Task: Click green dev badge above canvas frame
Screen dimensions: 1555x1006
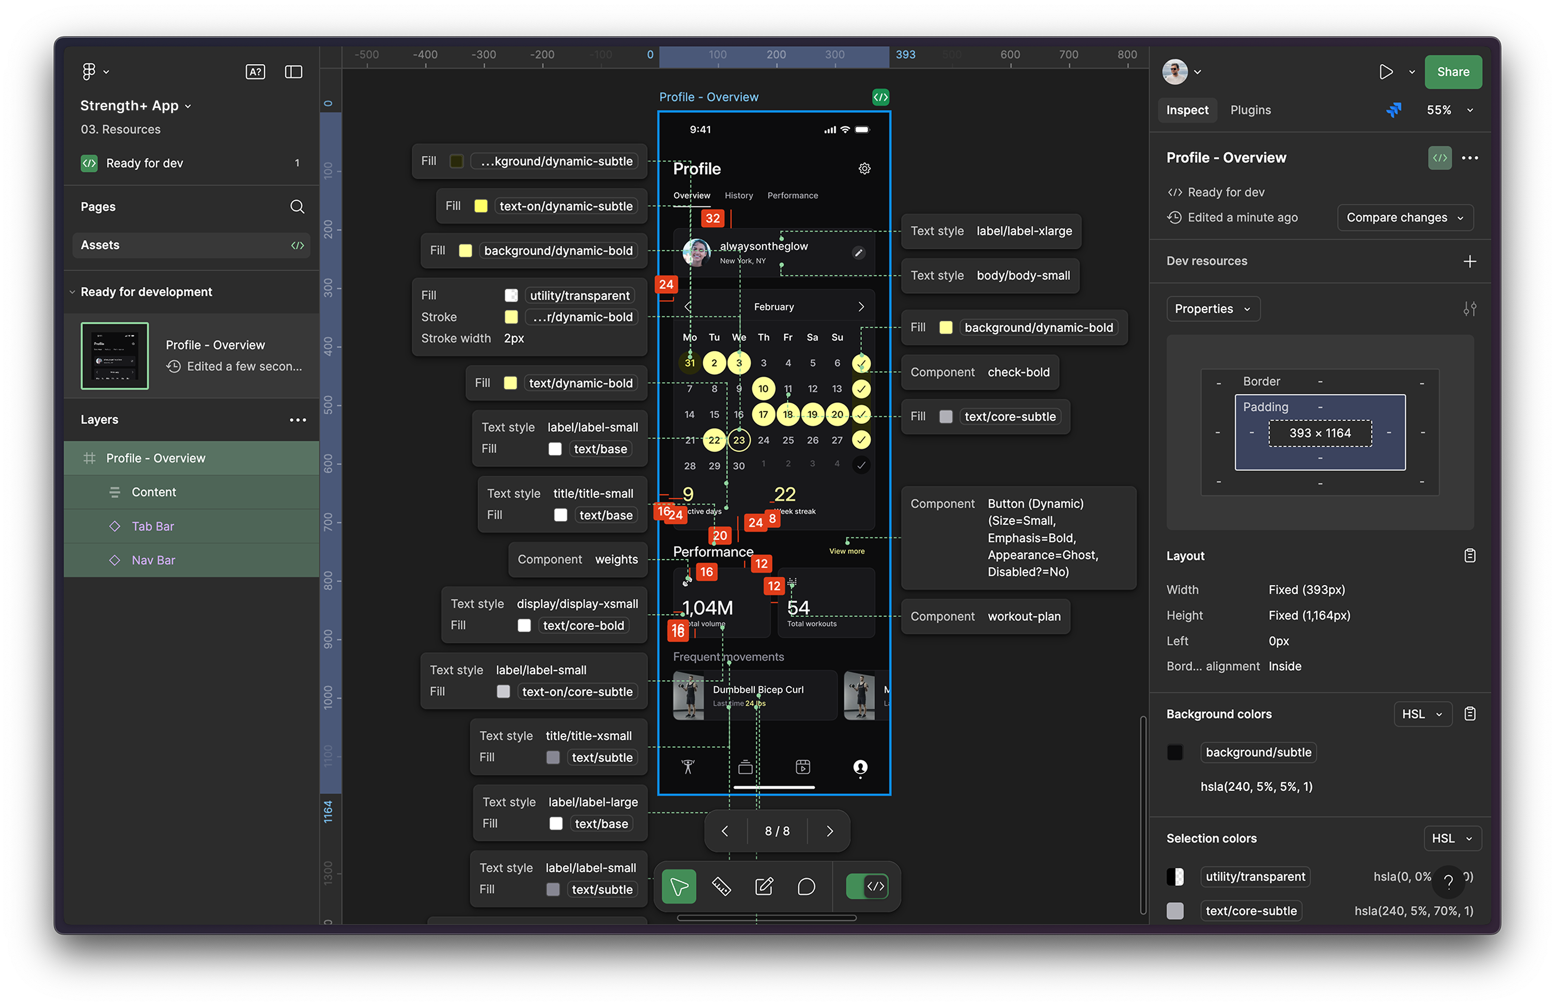Action: click(880, 97)
